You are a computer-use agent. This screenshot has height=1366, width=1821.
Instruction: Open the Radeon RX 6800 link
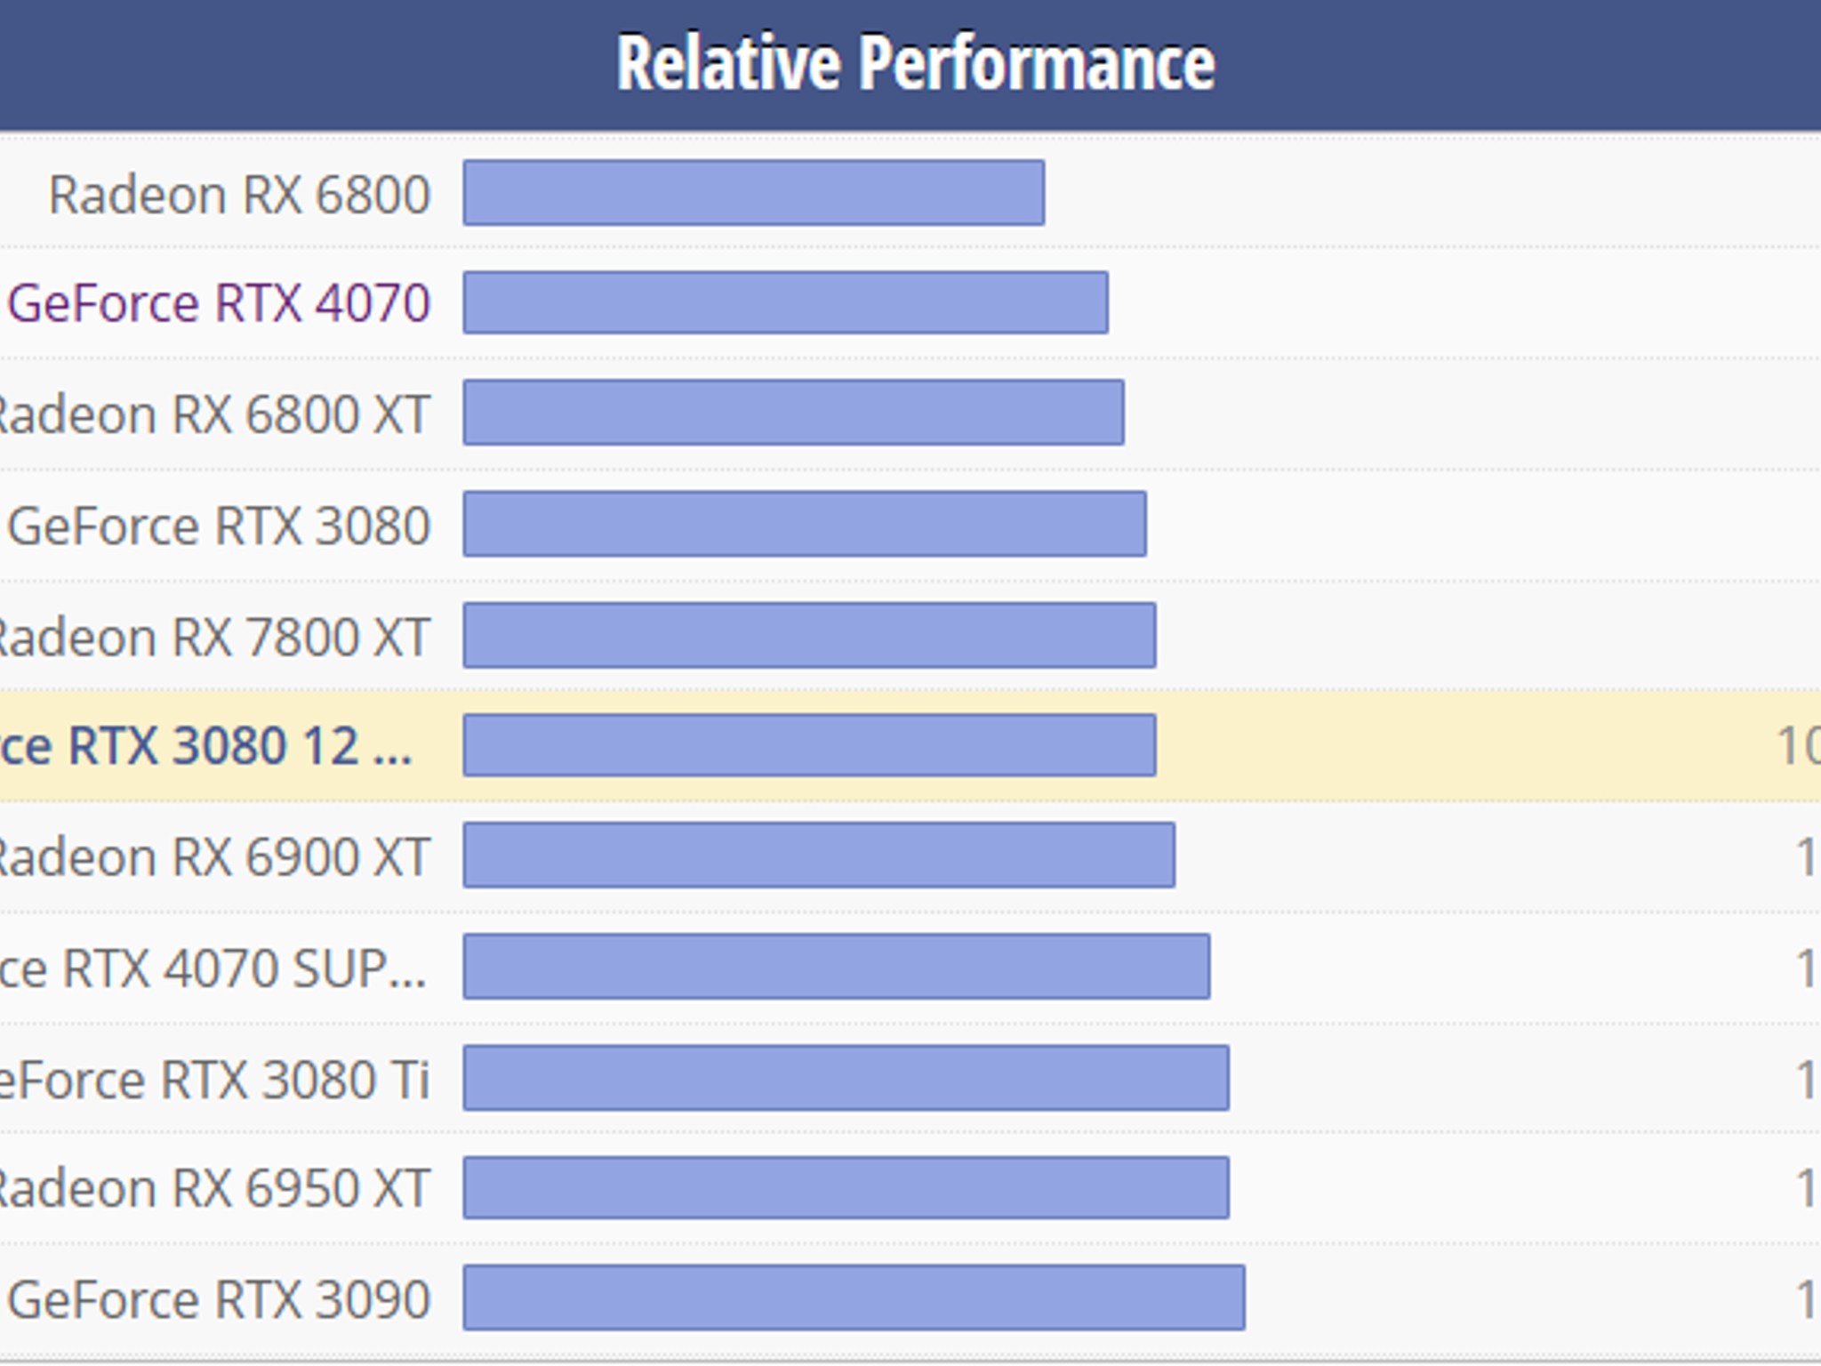point(240,194)
